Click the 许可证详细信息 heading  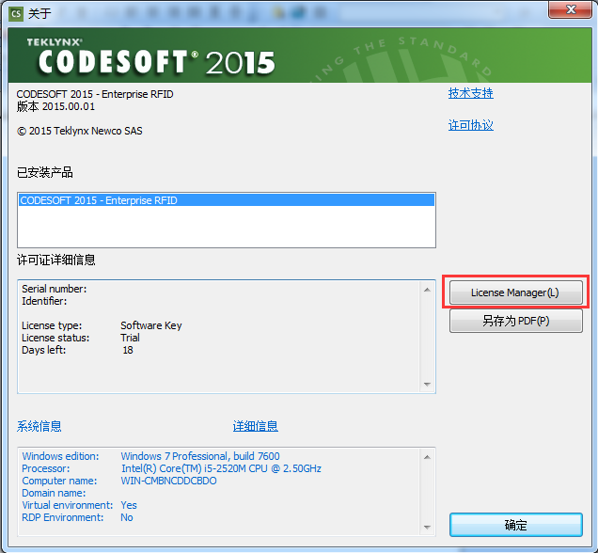[55, 260]
